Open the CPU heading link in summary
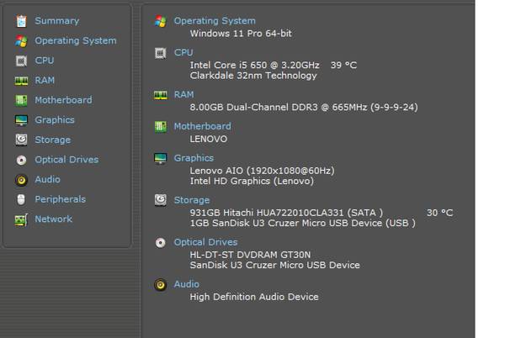Image resolution: width=505 pixels, height=338 pixels. pyautogui.click(x=183, y=52)
